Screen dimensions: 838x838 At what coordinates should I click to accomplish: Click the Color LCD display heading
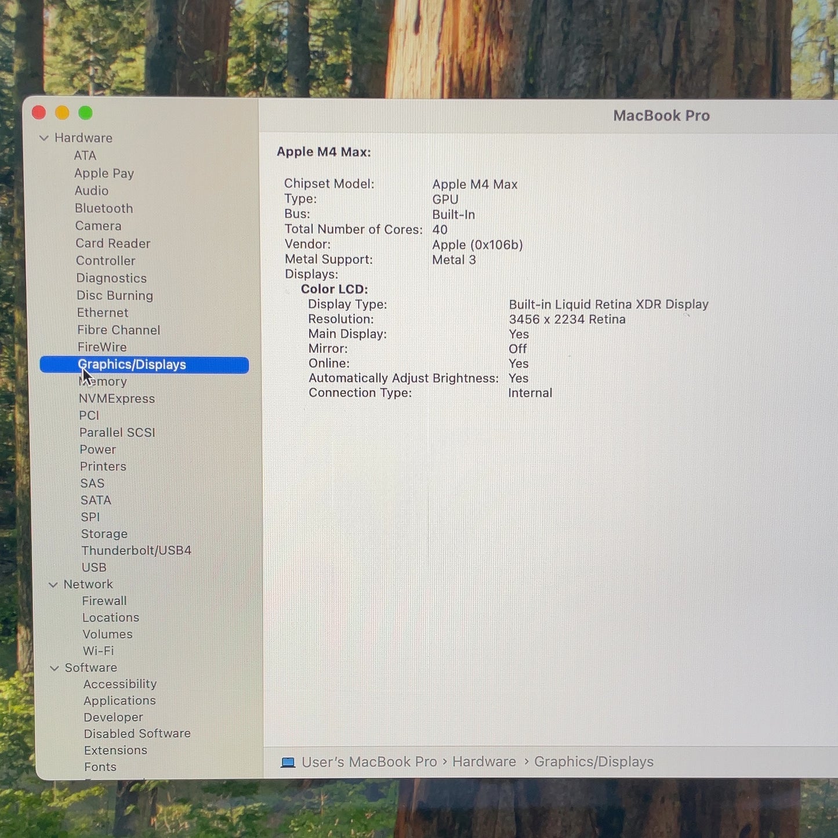(334, 289)
